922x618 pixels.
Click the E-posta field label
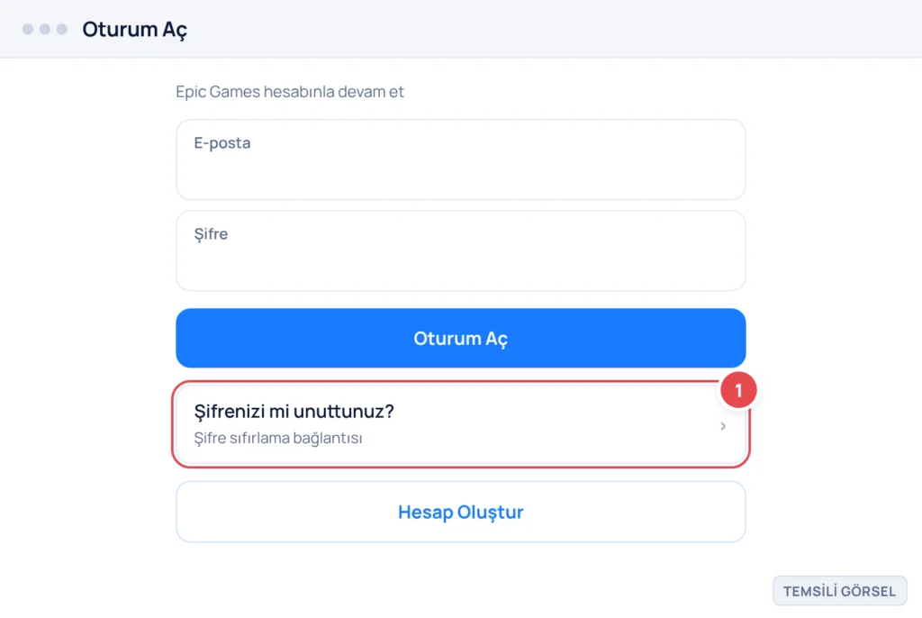pos(222,143)
